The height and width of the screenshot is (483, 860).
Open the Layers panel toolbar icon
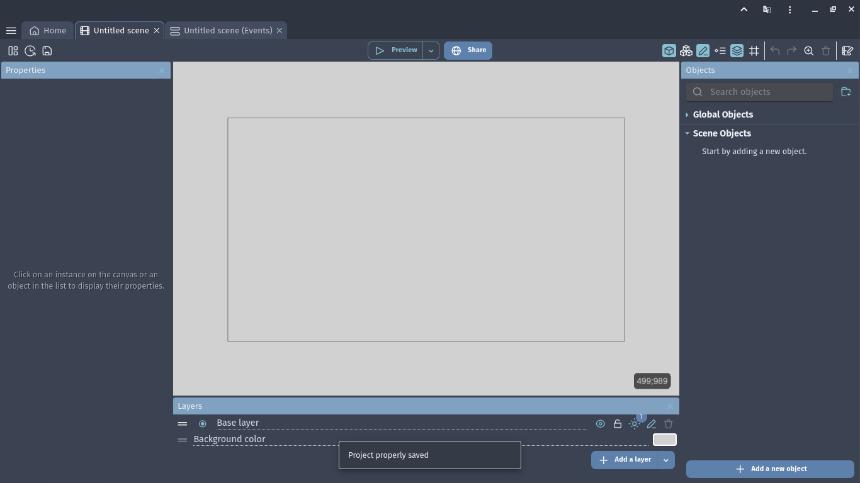(737, 50)
